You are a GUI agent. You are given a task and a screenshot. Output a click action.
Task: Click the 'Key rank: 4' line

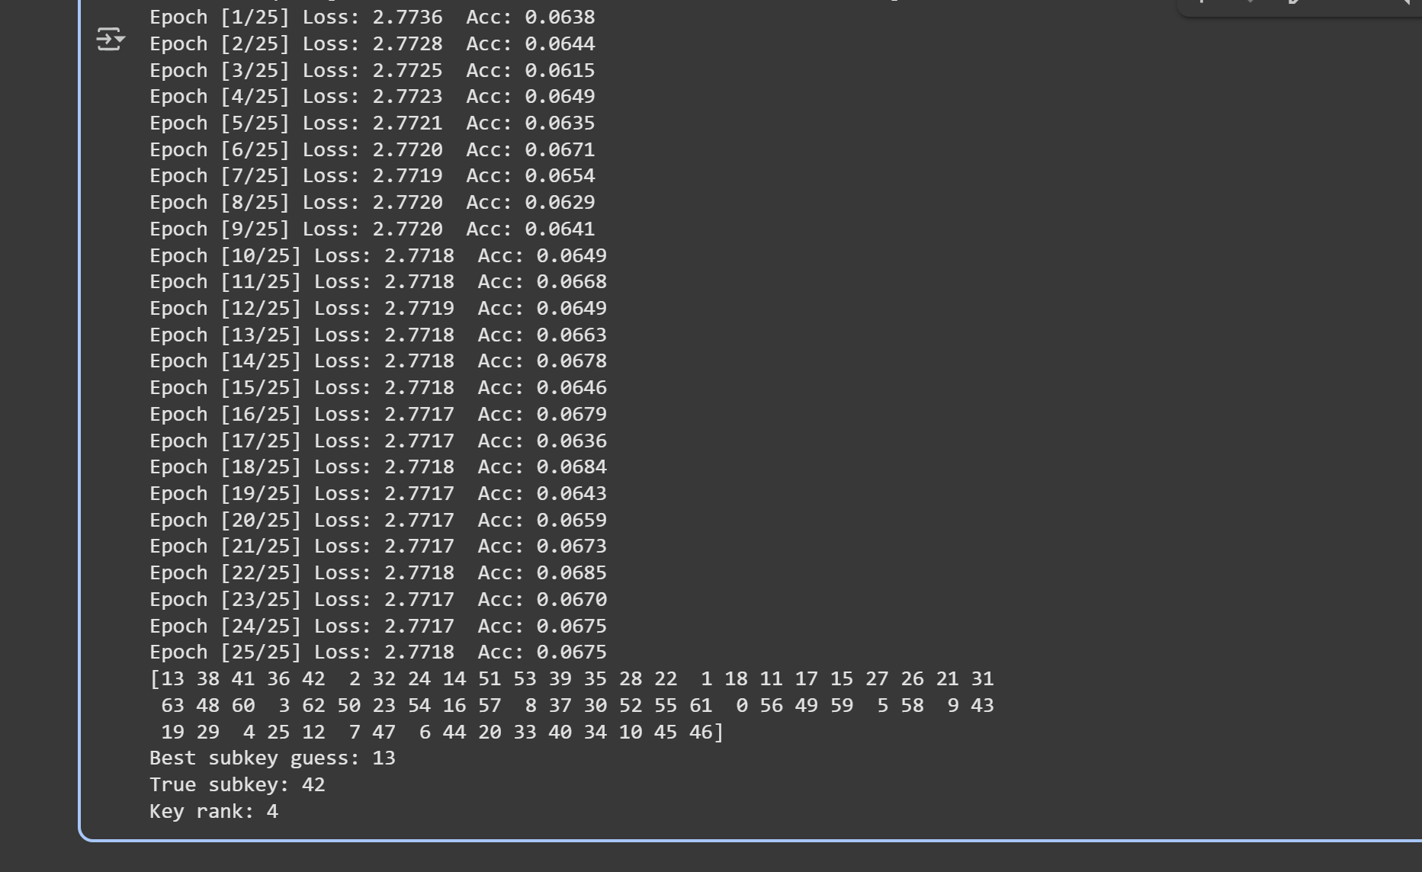(x=213, y=812)
